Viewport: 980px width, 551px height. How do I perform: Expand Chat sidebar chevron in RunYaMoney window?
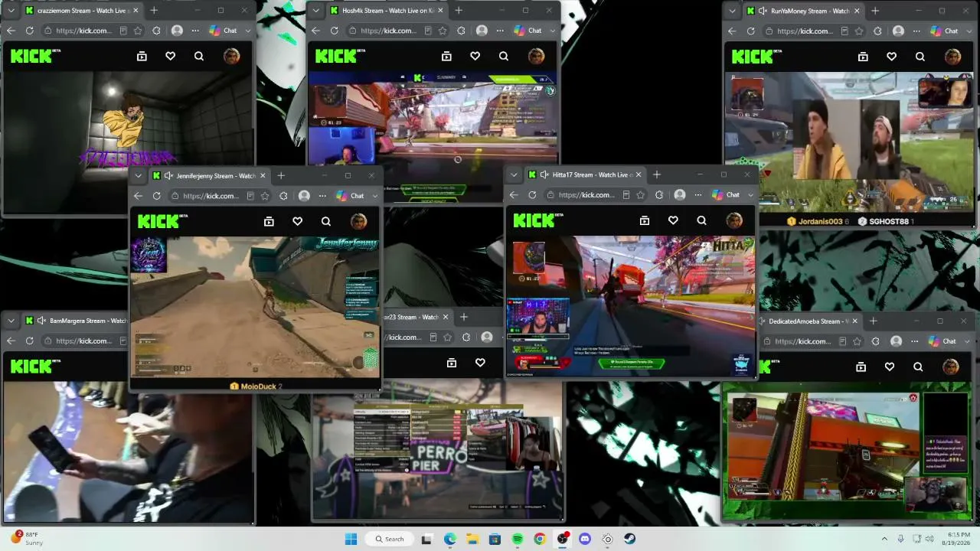tap(969, 31)
